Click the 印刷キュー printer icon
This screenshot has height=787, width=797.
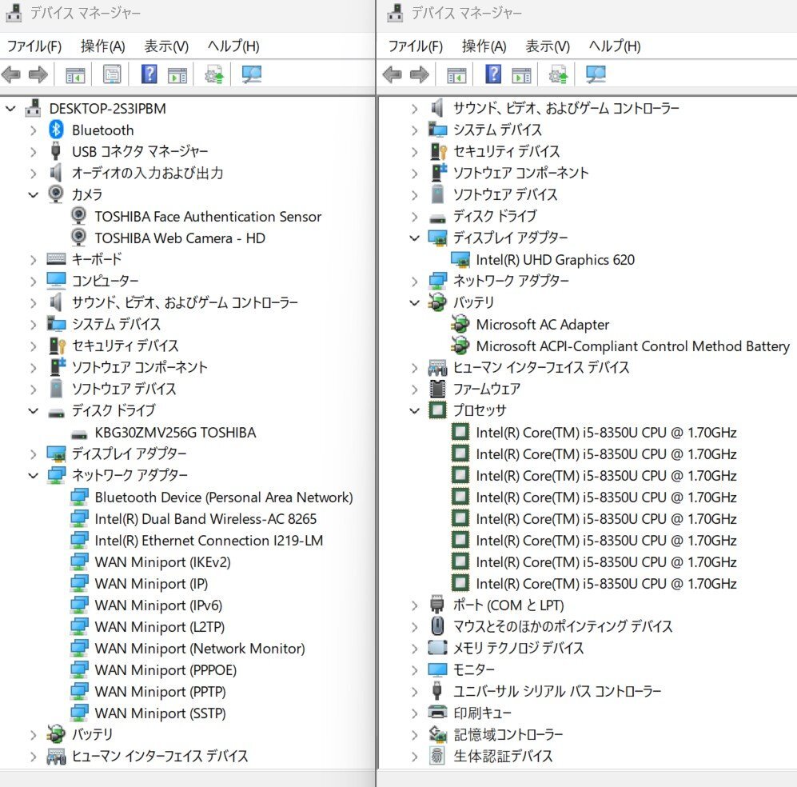click(437, 712)
